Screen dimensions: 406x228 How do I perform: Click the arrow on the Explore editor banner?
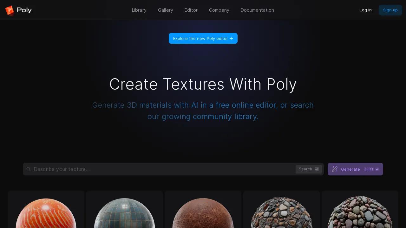point(231,38)
